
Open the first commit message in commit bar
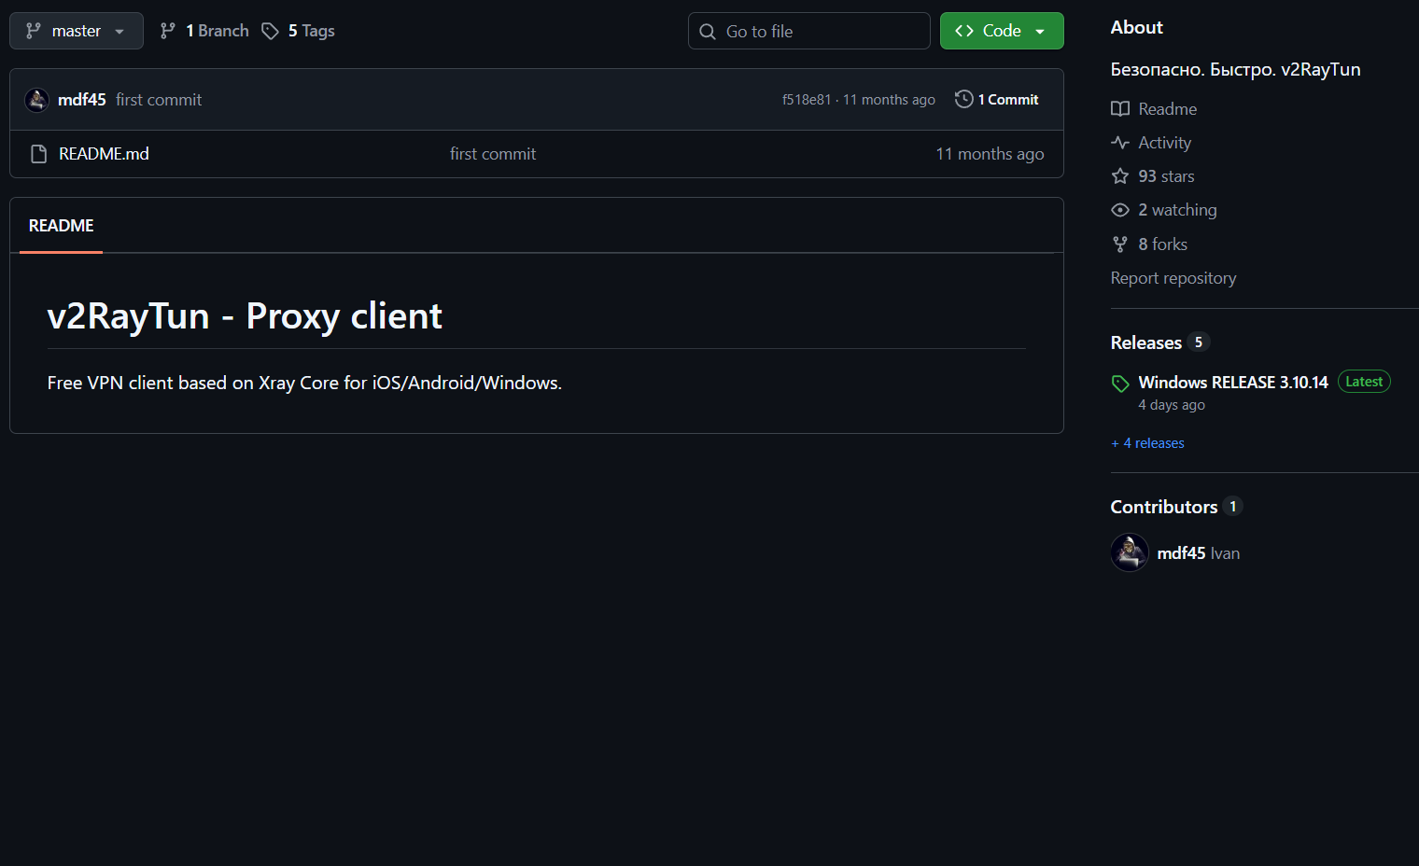[x=159, y=100]
